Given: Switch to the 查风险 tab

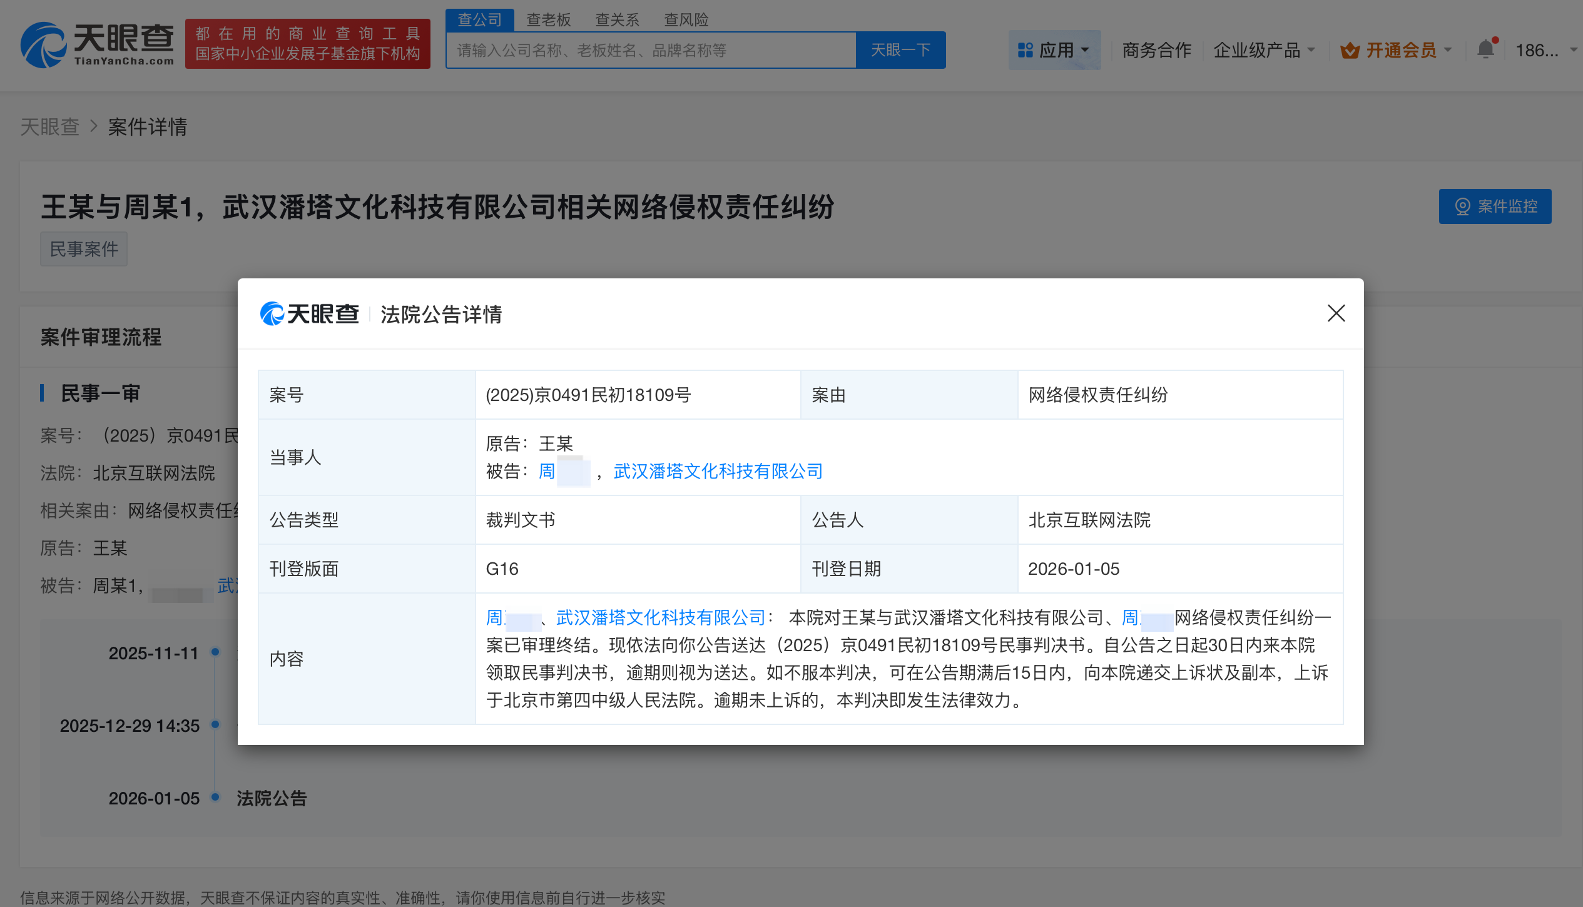Looking at the screenshot, I should (686, 20).
